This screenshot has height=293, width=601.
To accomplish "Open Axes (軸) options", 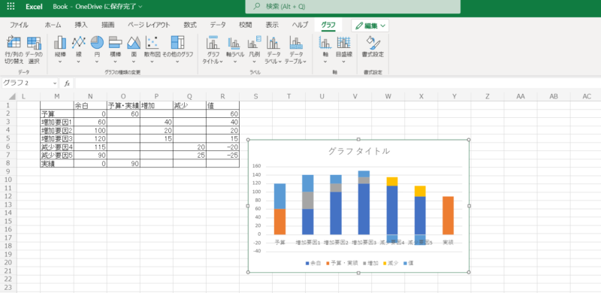I will (x=325, y=50).
